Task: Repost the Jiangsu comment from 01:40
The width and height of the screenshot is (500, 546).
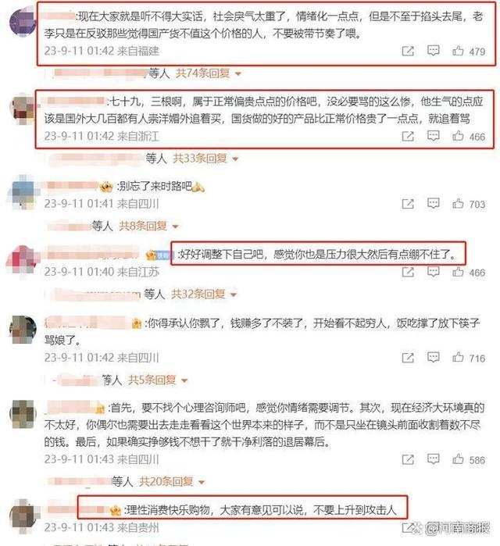Action: pyautogui.click(x=408, y=272)
